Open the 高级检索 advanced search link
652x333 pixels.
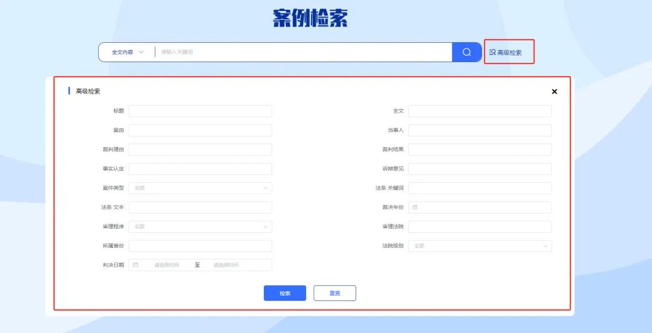tap(505, 52)
